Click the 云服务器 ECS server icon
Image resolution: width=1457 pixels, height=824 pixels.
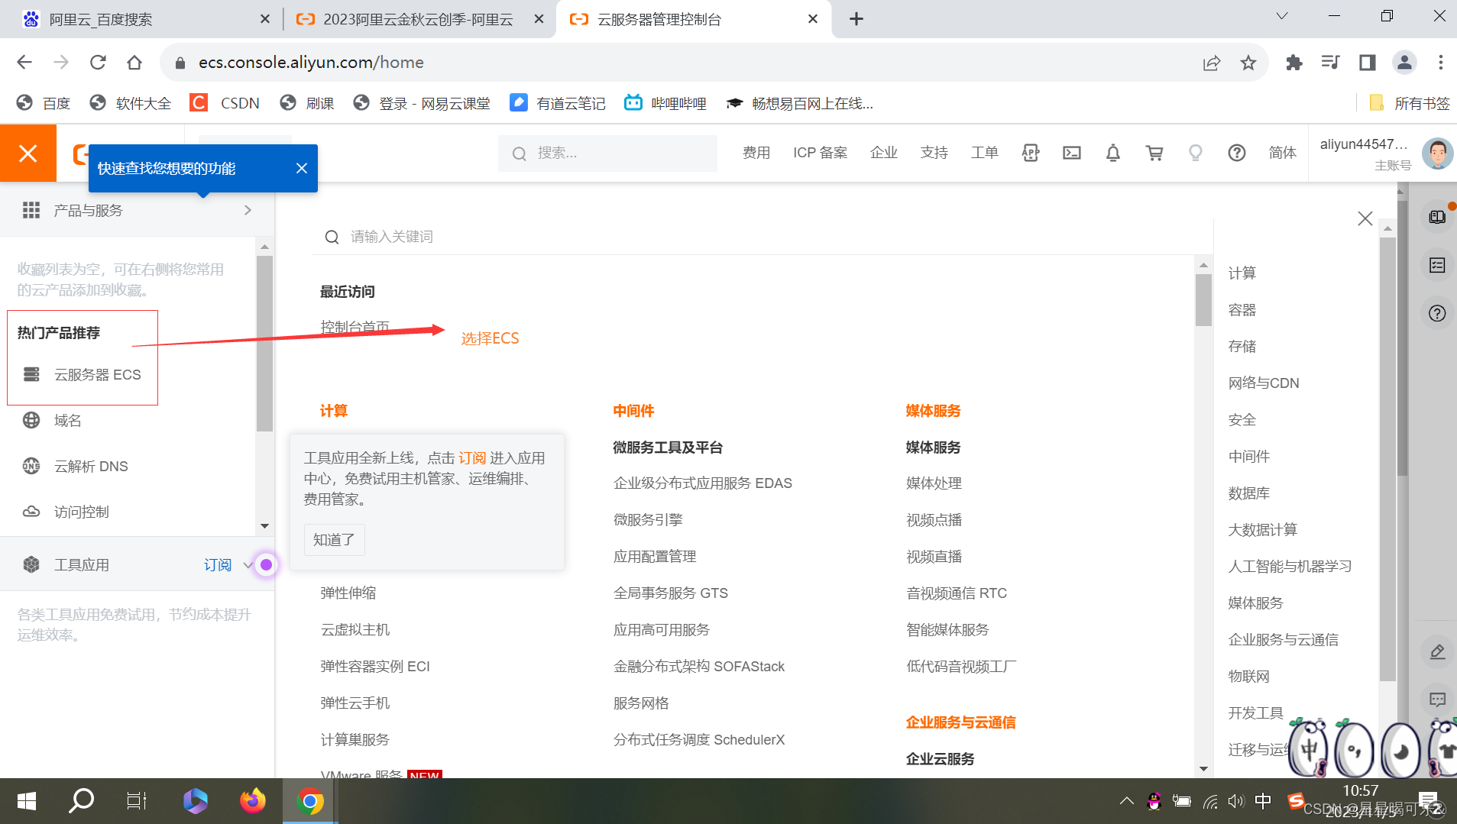click(31, 374)
